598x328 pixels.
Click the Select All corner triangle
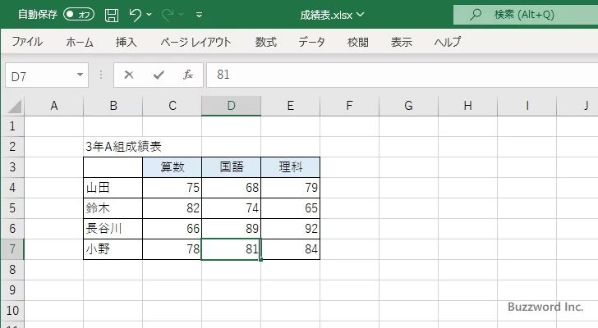pos(14,106)
